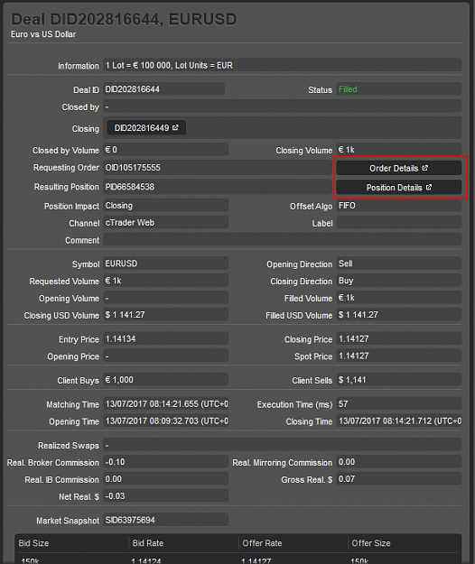Screen dimensions: 475x564
Task: Click the external-link icon on Order Details
Action: point(425,168)
